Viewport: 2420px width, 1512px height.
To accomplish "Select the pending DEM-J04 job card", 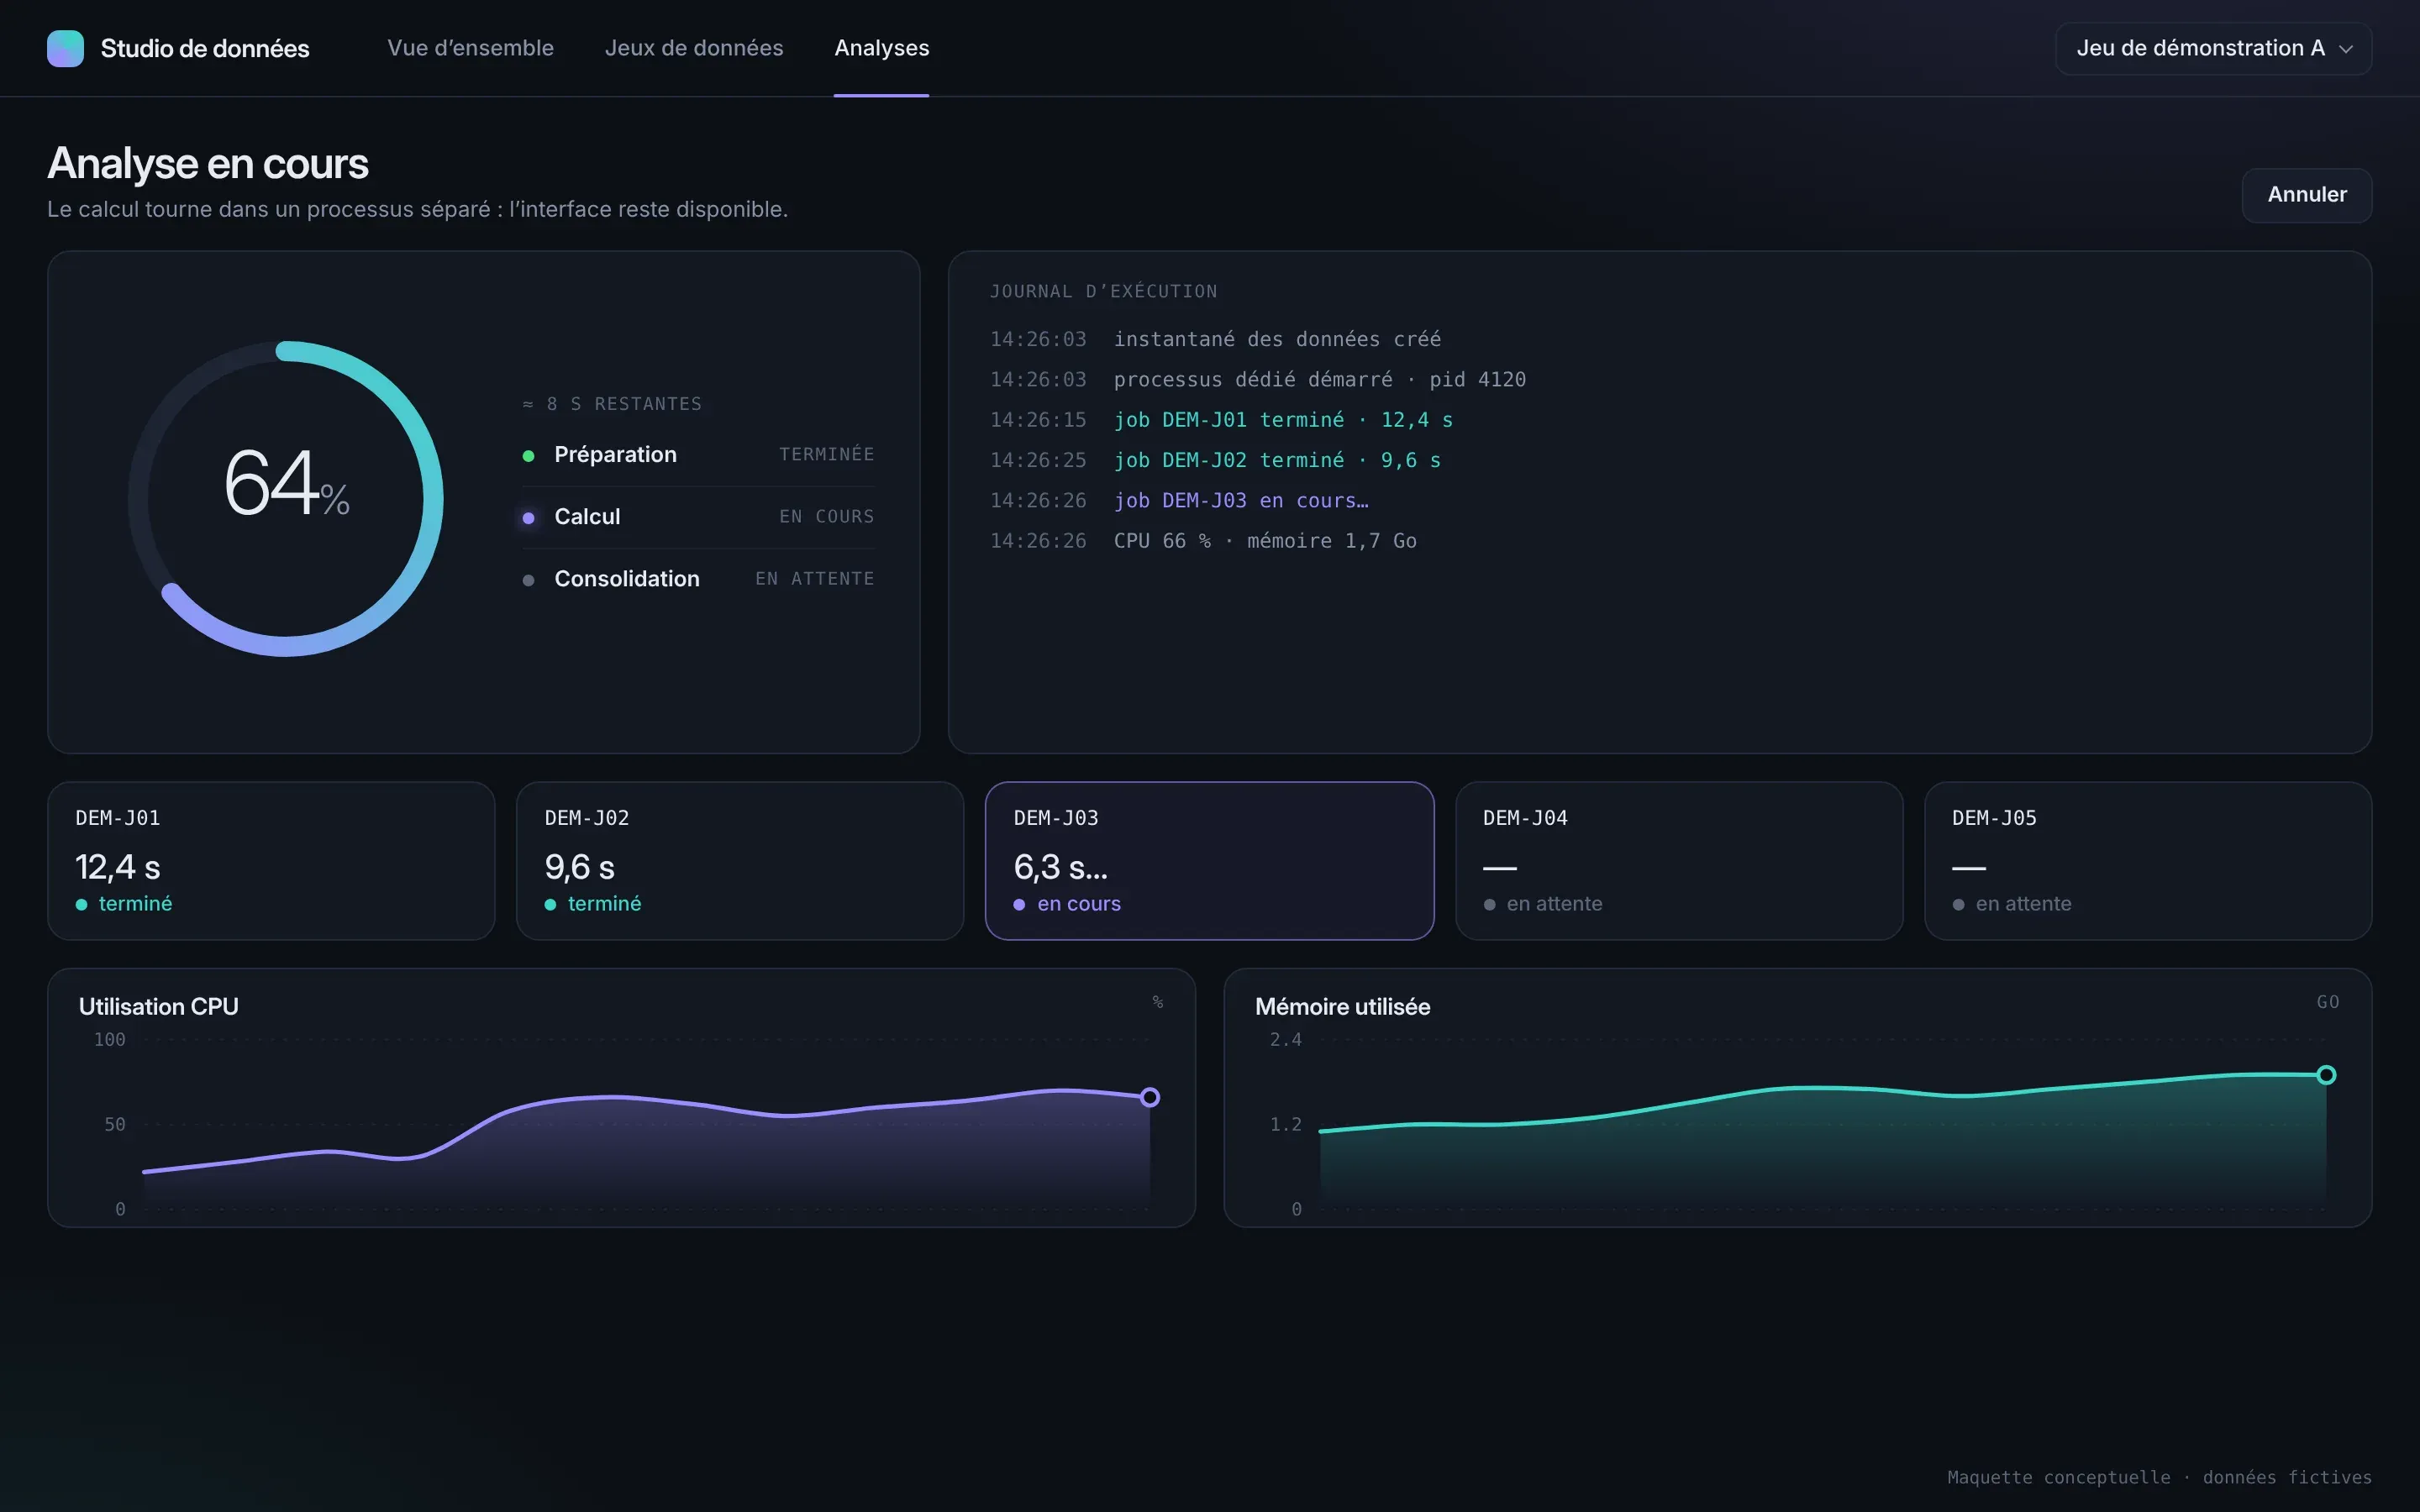I will [1679, 861].
